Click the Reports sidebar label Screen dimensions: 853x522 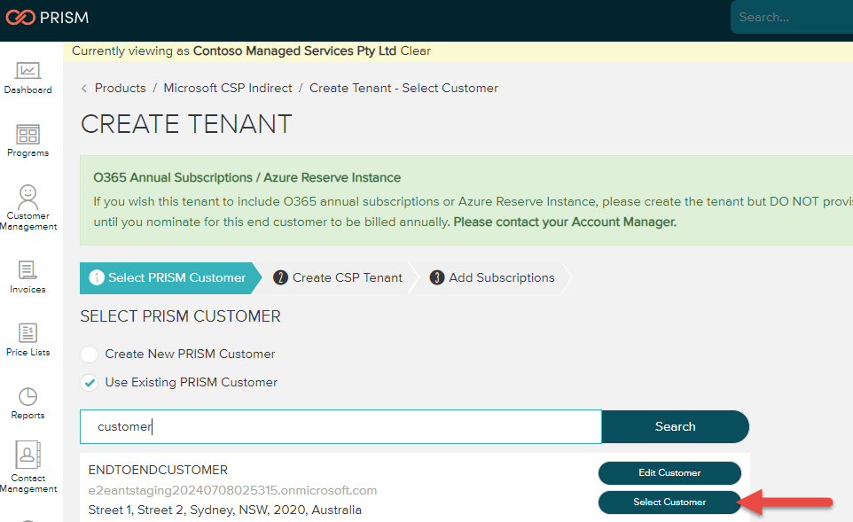(27, 416)
